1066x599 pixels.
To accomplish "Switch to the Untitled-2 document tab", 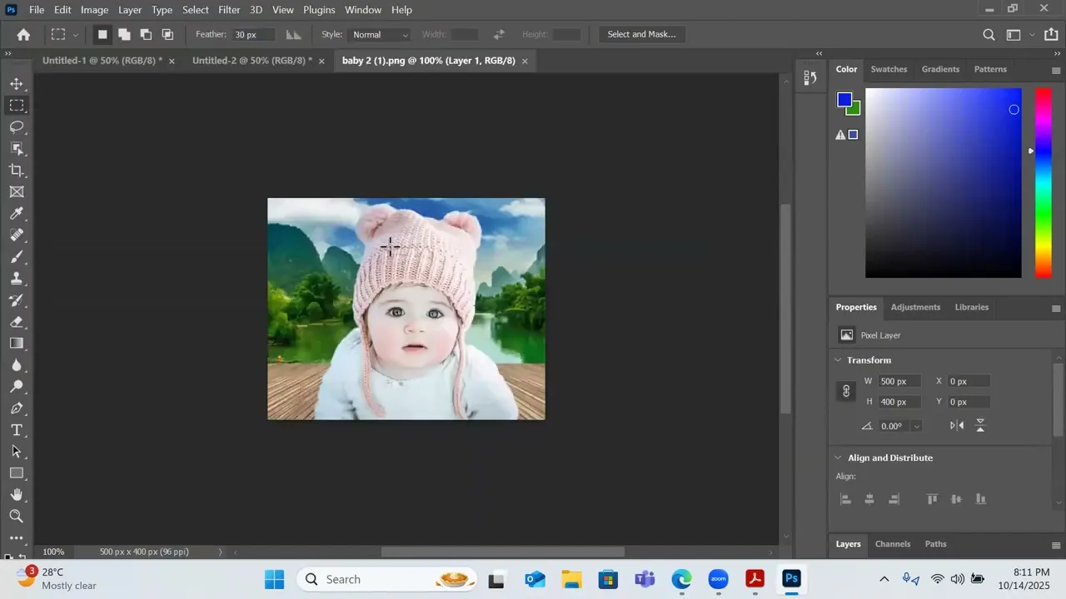I will (x=252, y=61).
